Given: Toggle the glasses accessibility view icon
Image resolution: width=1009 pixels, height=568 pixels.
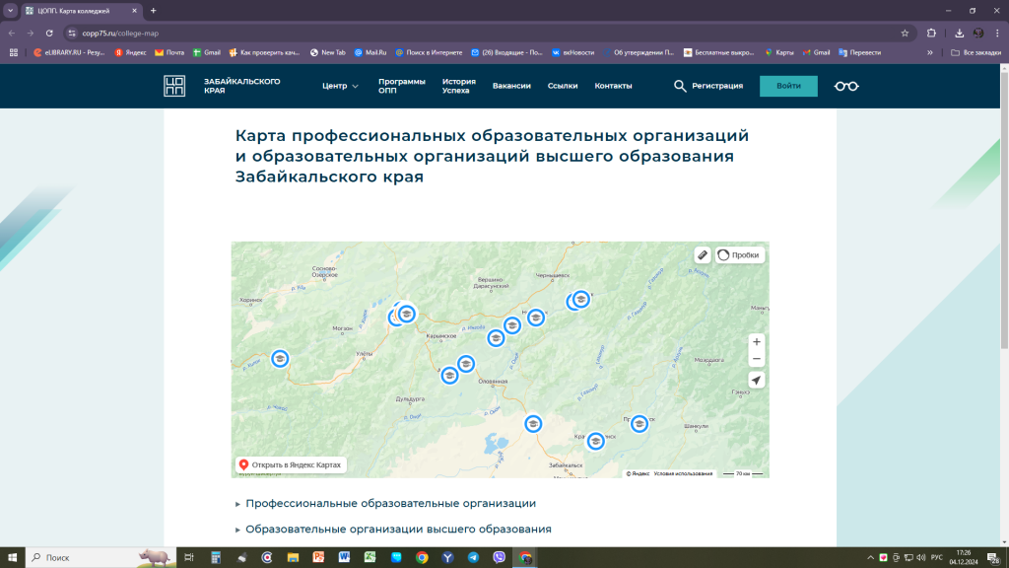Looking at the screenshot, I should 846,86.
